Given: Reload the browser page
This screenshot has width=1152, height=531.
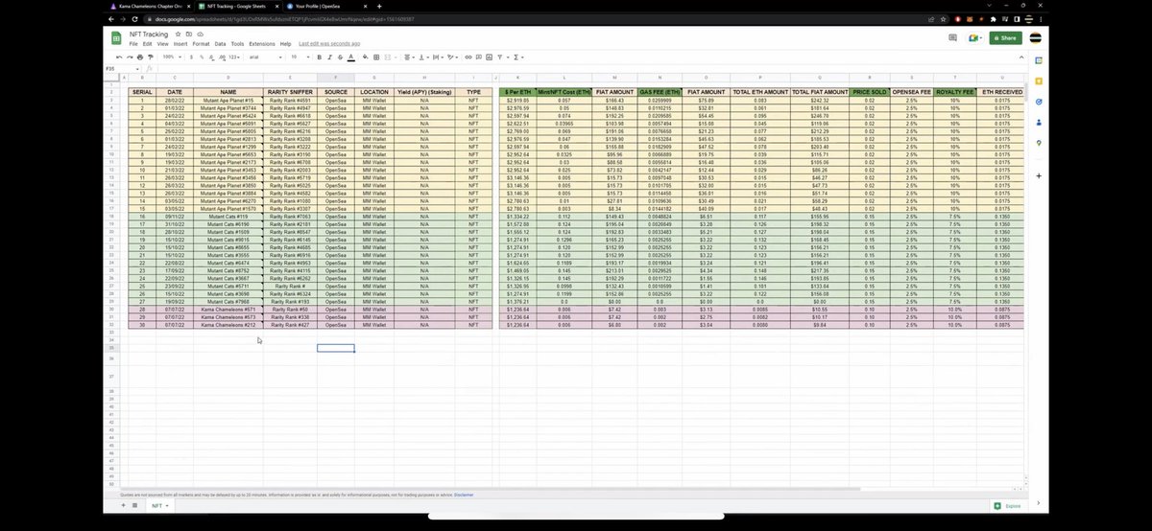Looking at the screenshot, I should 133,18.
